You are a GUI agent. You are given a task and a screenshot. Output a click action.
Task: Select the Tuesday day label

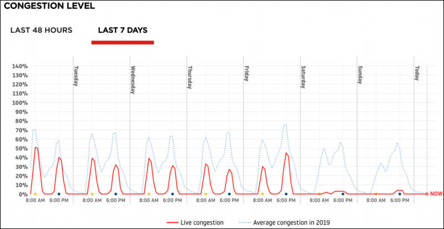(76, 76)
